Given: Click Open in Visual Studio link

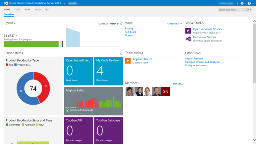Looking at the screenshot, I should 207,29.
